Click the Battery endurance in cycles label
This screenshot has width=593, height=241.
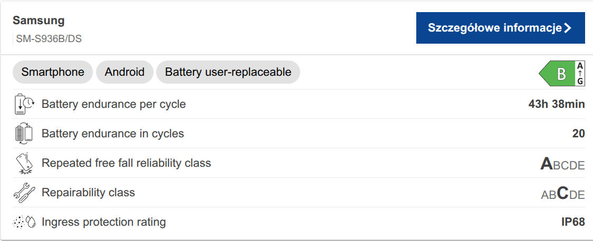(x=113, y=134)
